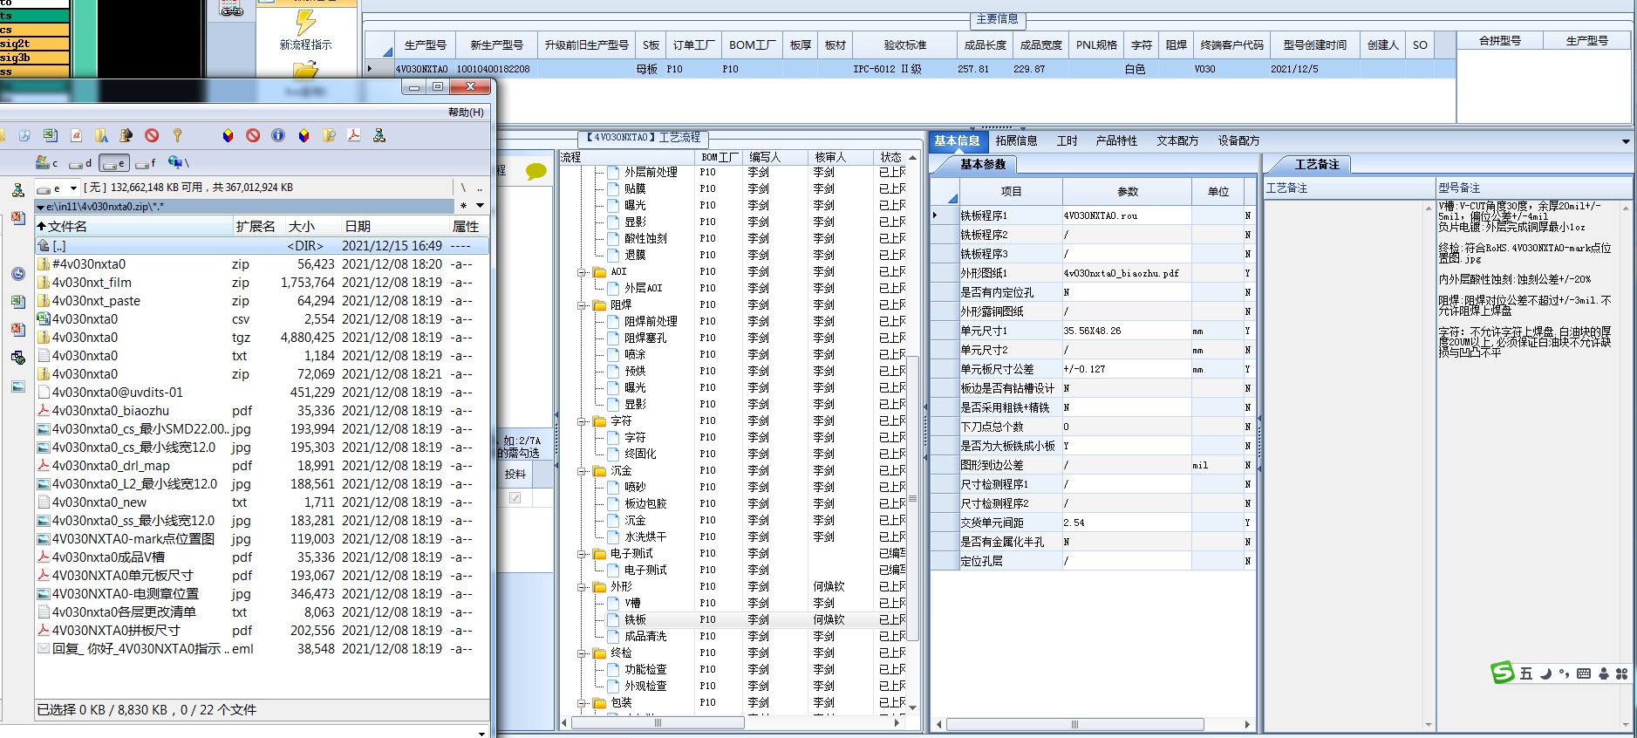Click the soft keyboard icon in IME bar
Viewport: 1637px width, 738px height.
pos(1584,673)
